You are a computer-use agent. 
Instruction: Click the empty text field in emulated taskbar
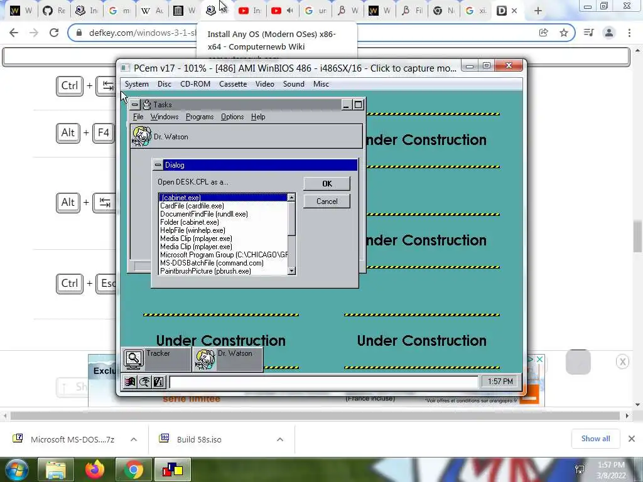(x=323, y=382)
